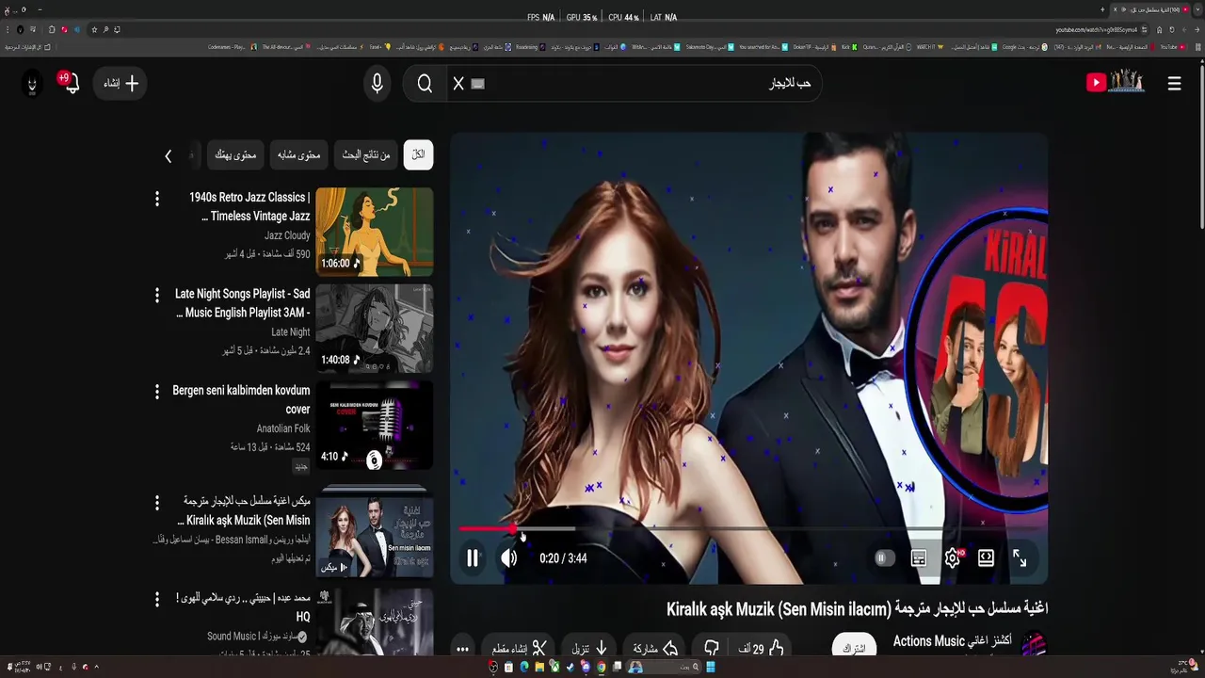
Task: Select the محتوى يهمّك chip
Action: (235, 154)
